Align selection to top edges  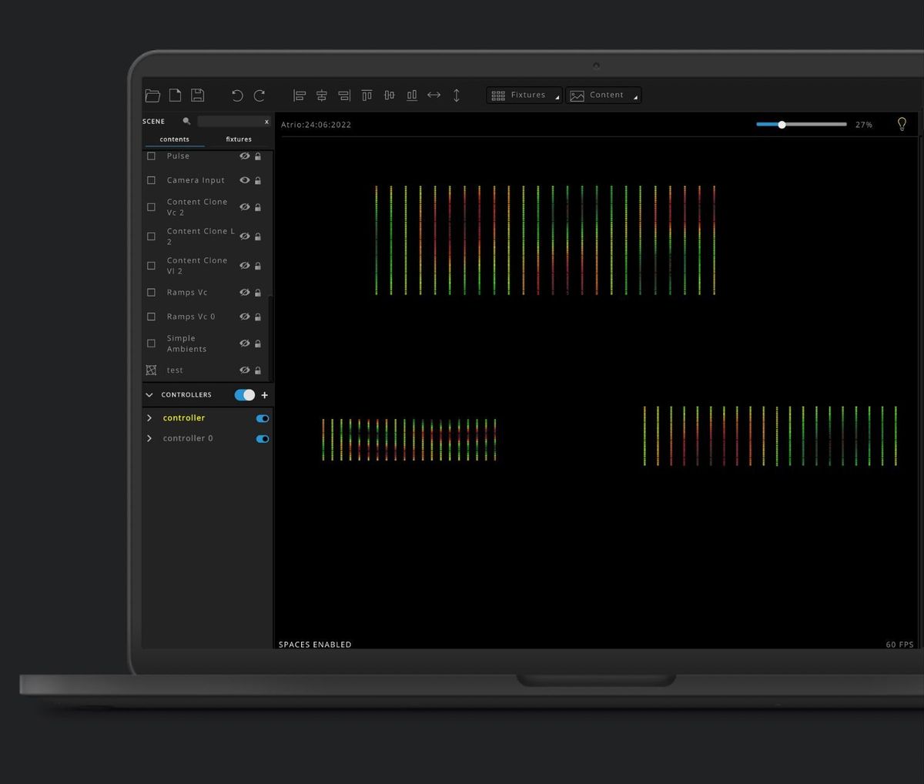[367, 95]
